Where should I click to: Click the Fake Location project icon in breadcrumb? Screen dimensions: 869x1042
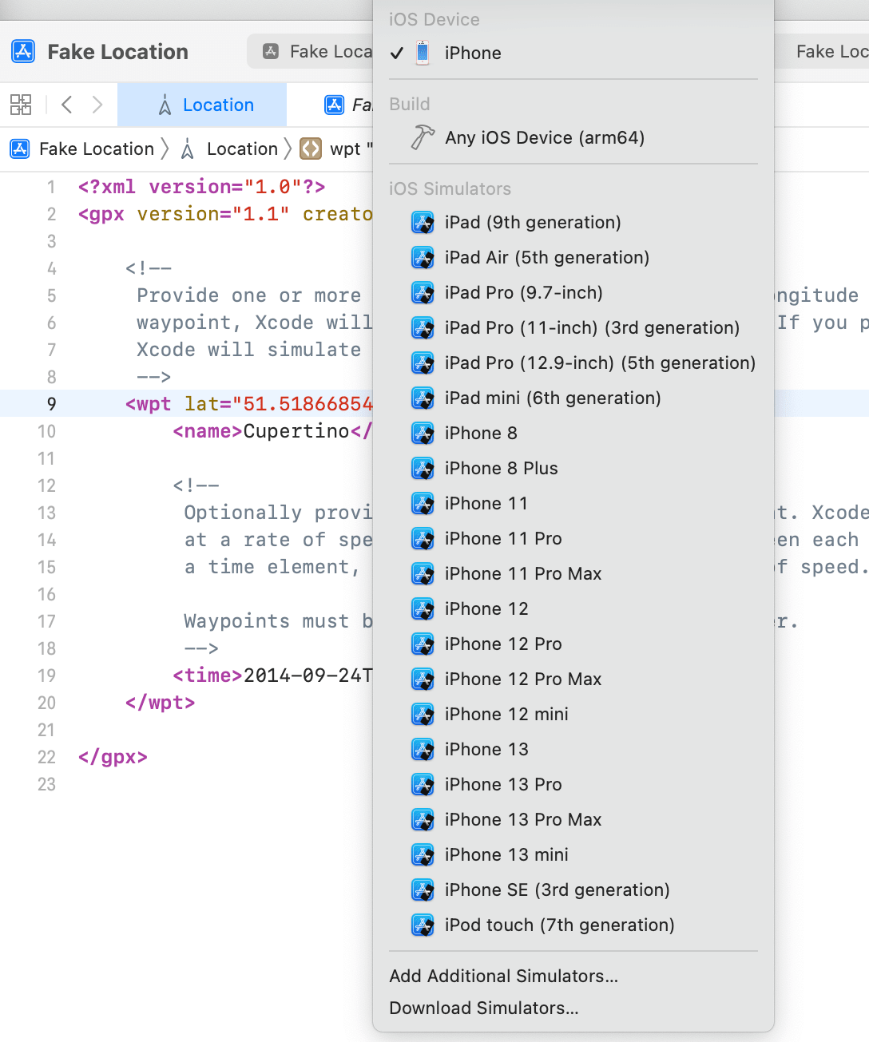tap(20, 149)
